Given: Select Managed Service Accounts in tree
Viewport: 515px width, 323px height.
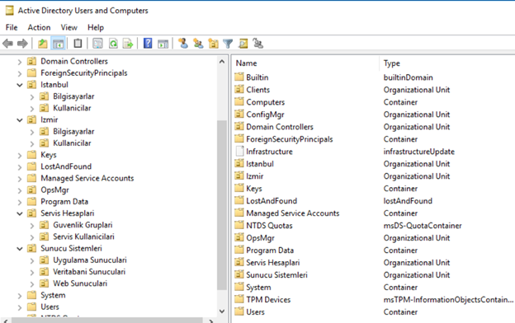Looking at the screenshot, I should 87,178.
